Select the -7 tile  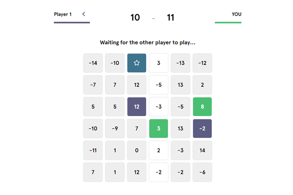(x=93, y=85)
